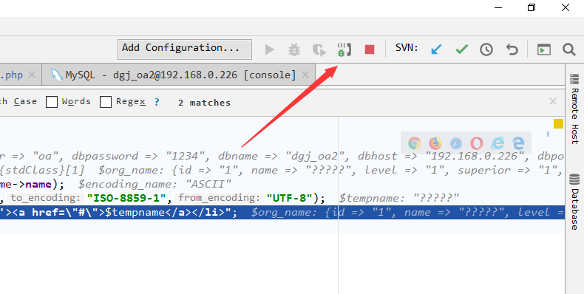Click the "2 matches" label

coord(204,103)
